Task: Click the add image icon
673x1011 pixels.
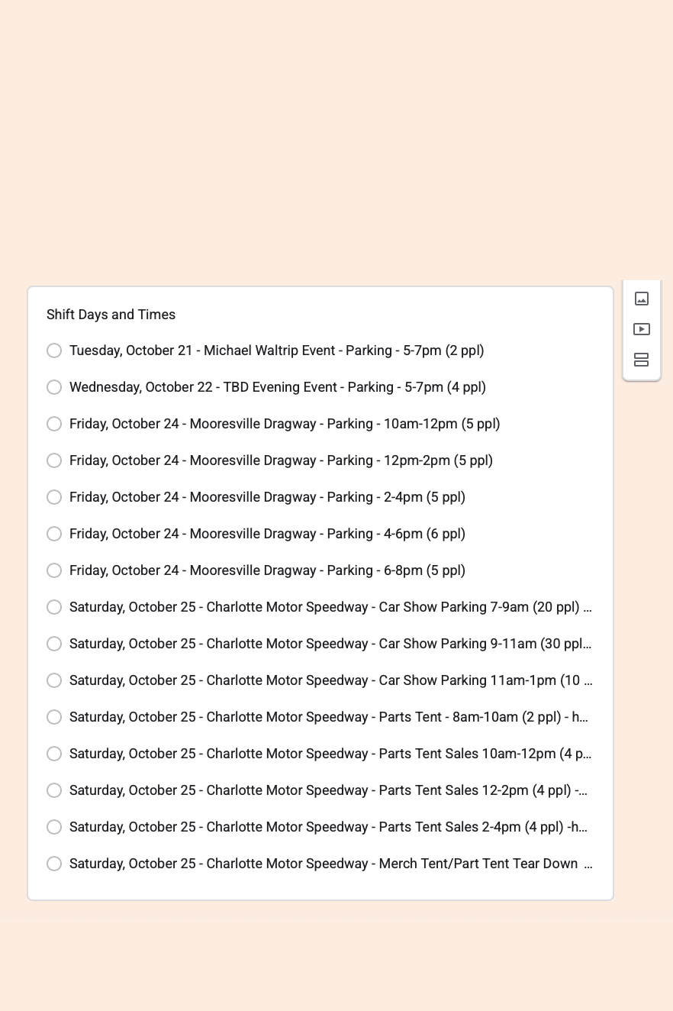Action: pyautogui.click(x=642, y=299)
